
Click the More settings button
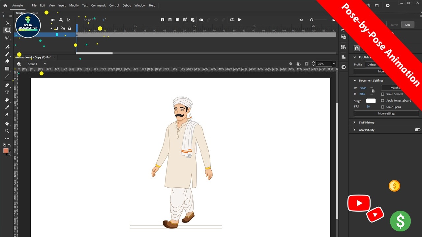point(386,114)
